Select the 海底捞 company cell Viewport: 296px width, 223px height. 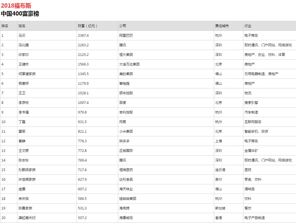coord(124,208)
